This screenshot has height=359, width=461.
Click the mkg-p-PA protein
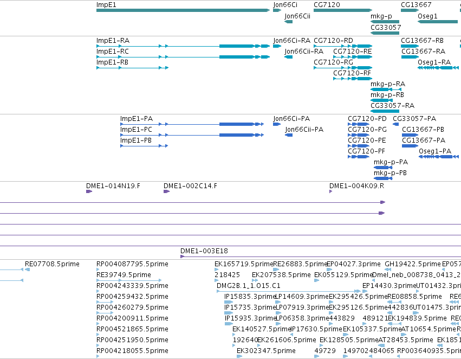click(x=383, y=168)
